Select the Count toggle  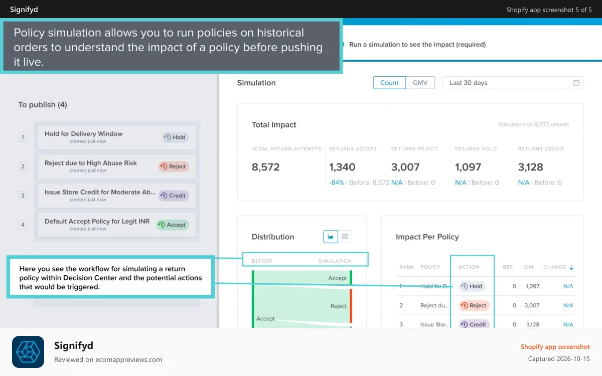pyautogui.click(x=389, y=83)
